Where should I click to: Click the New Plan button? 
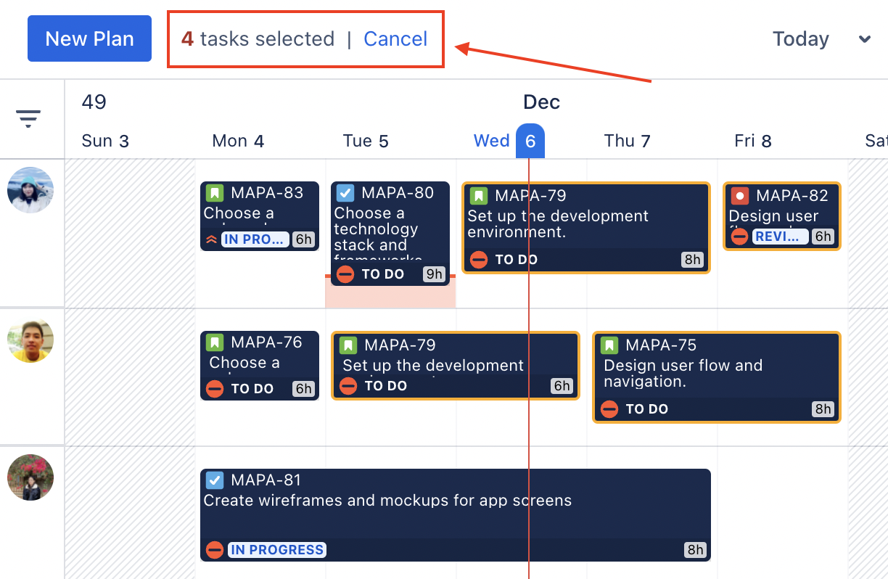coord(89,38)
